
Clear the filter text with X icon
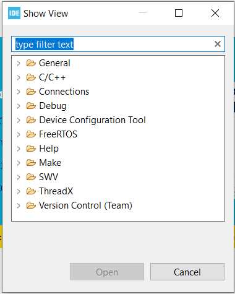218,44
